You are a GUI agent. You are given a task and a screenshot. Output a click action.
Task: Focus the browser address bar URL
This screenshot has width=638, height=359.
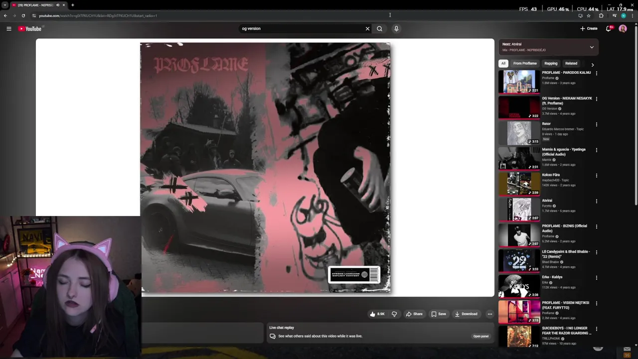[x=98, y=15]
